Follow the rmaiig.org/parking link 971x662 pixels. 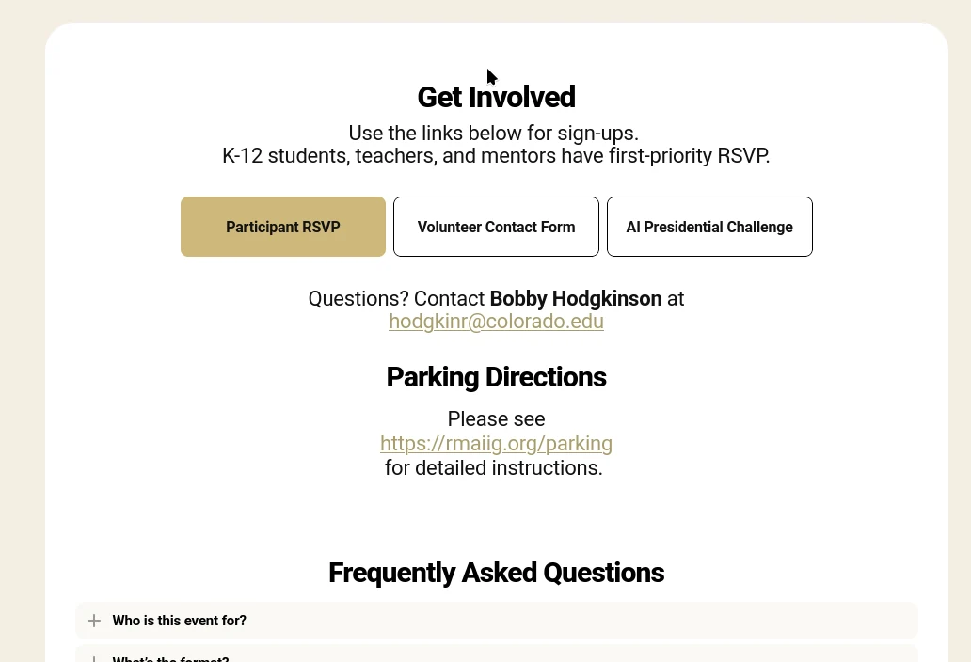496,443
